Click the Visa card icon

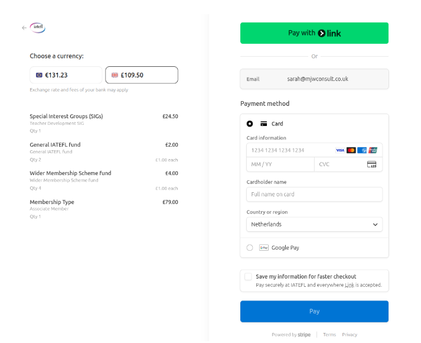[x=340, y=150]
